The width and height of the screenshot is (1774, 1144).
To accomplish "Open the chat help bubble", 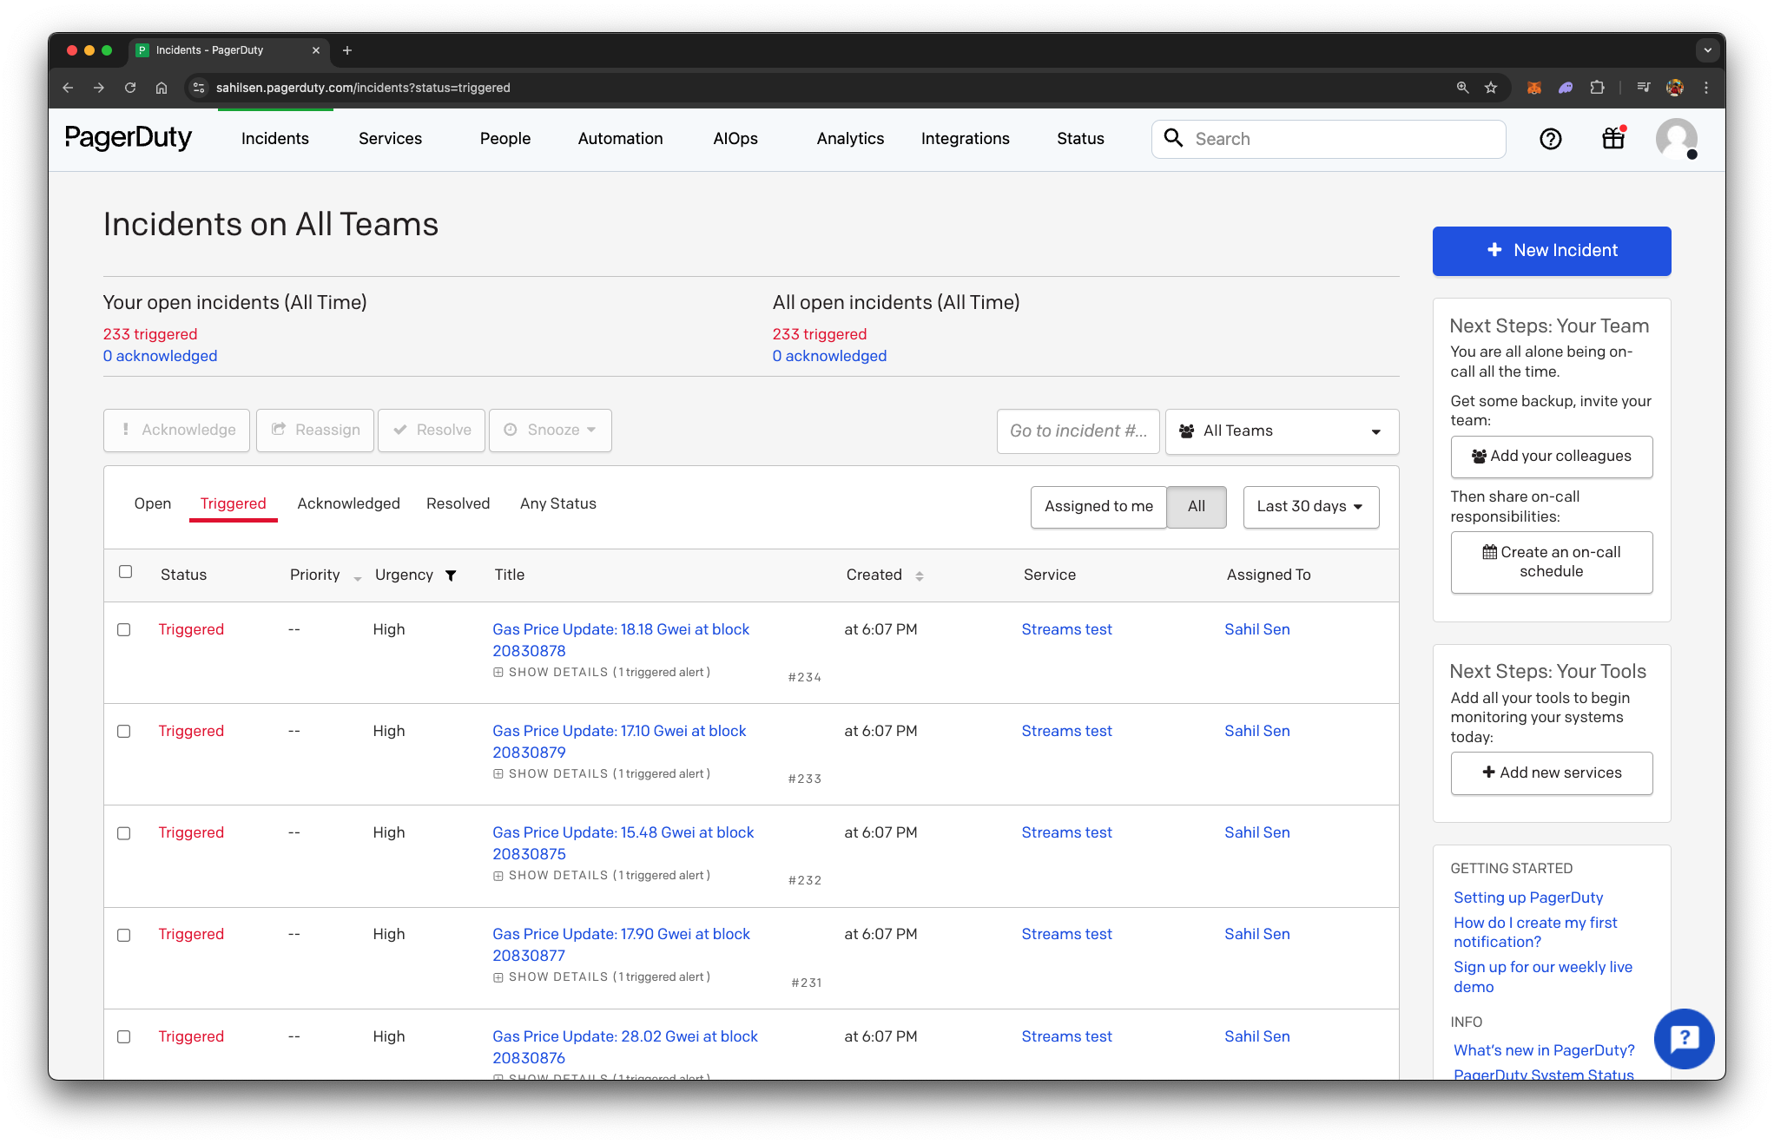I will [x=1684, y=1038].
